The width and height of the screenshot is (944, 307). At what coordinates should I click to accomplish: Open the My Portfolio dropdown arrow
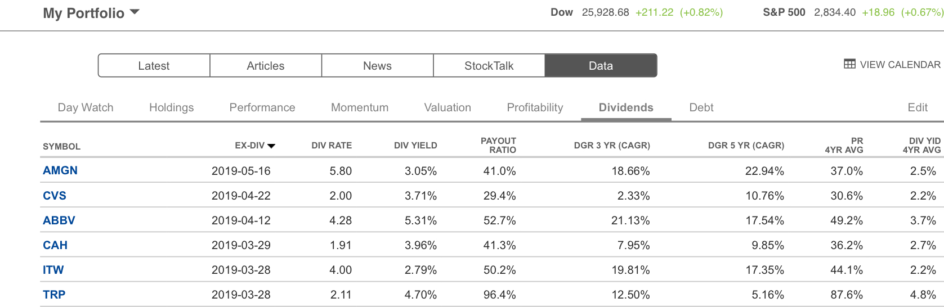coord(135,12)
